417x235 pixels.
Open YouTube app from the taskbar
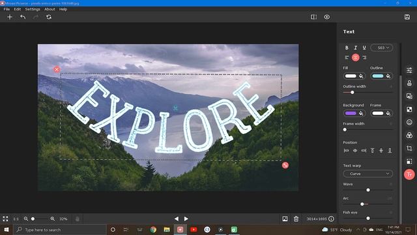[x=194, y=230]
